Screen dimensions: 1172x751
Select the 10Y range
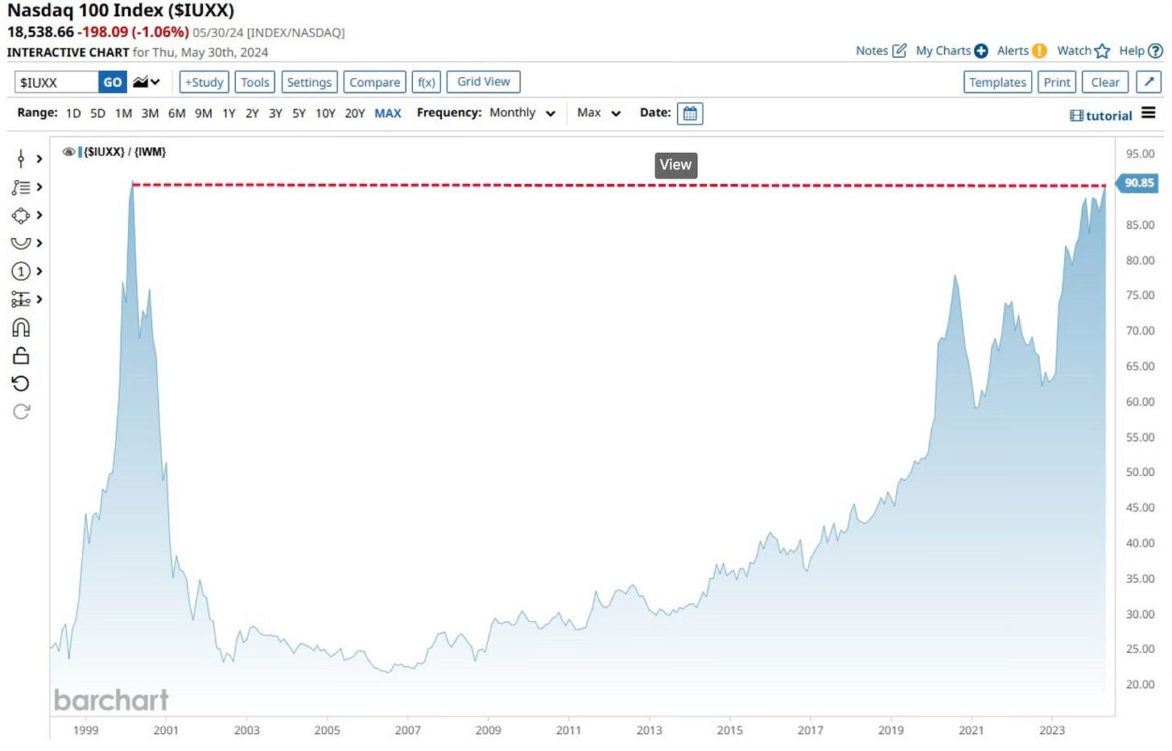[325, 113]
